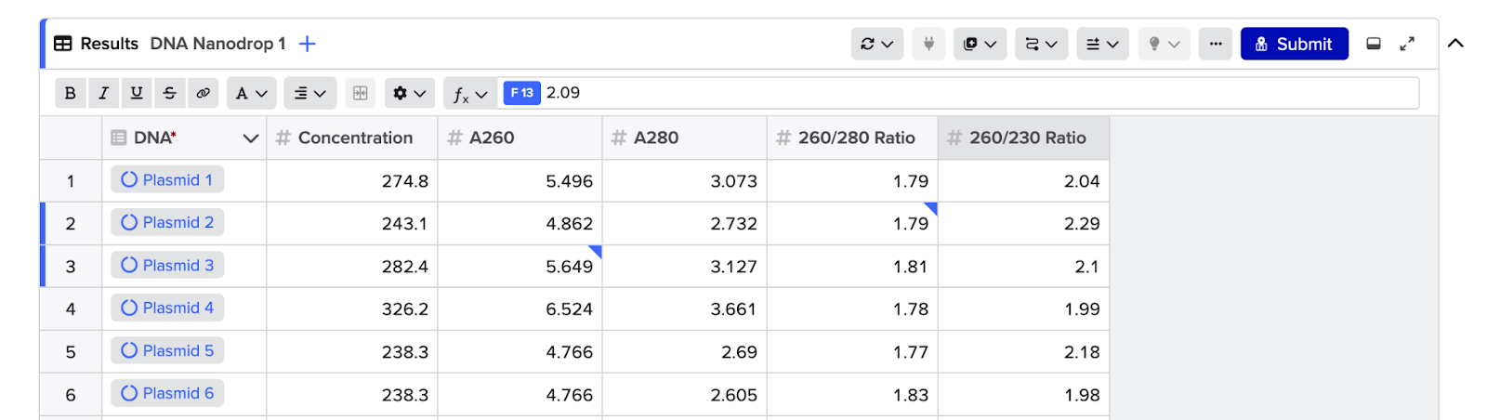Viewport: 1487px width, 420px height.
Task: Select the 260/230 Ratio column header
Action: (1023, 138)
